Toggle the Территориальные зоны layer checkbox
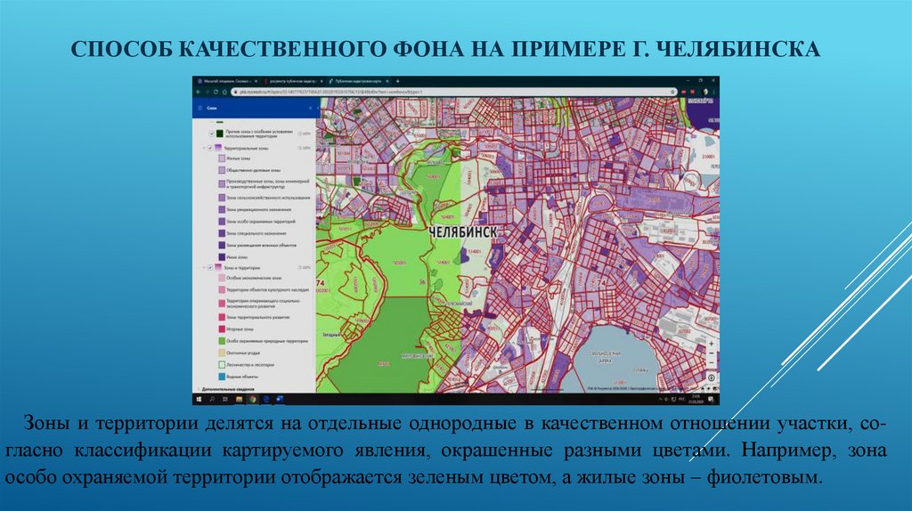 210,147
